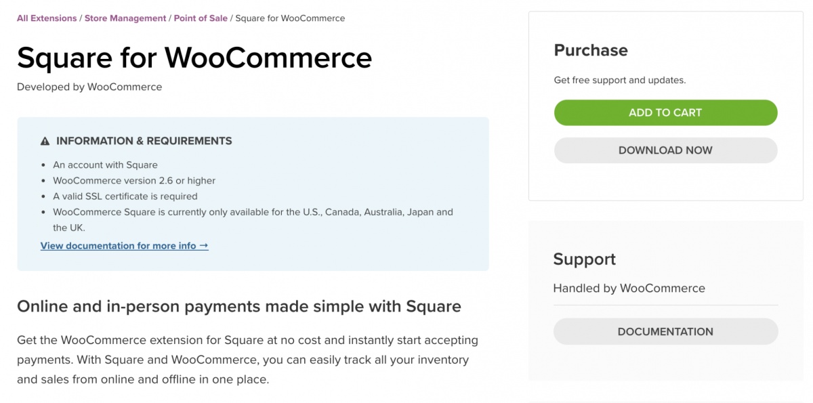Click the warning triangle icon beside Information & Requirements

[45, 142]
